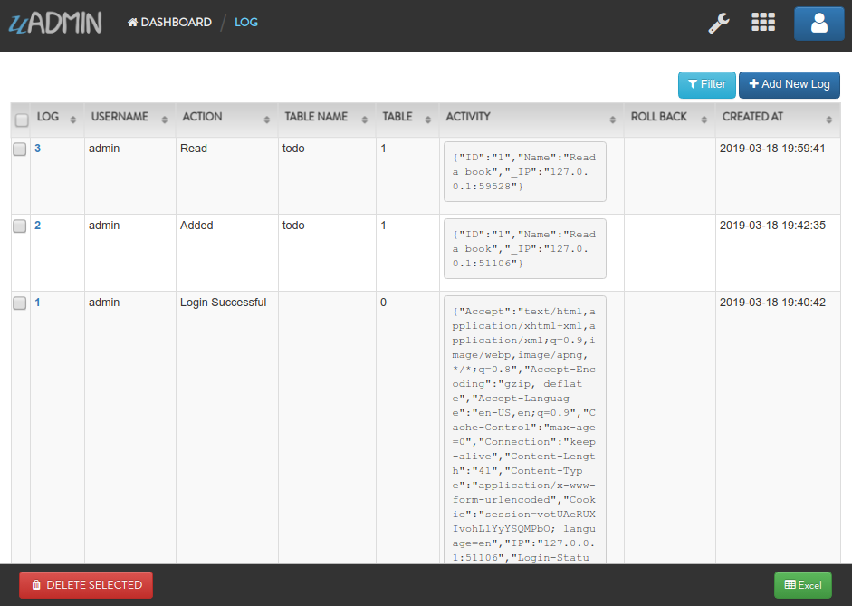The height and width of the screenshot is (606, 852).
Task: Sort by USERNAME column arrows
Action: [164, 120]
